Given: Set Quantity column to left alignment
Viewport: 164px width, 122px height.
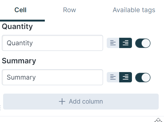Looking at the screenshot, I should click(x=113, y=43).
